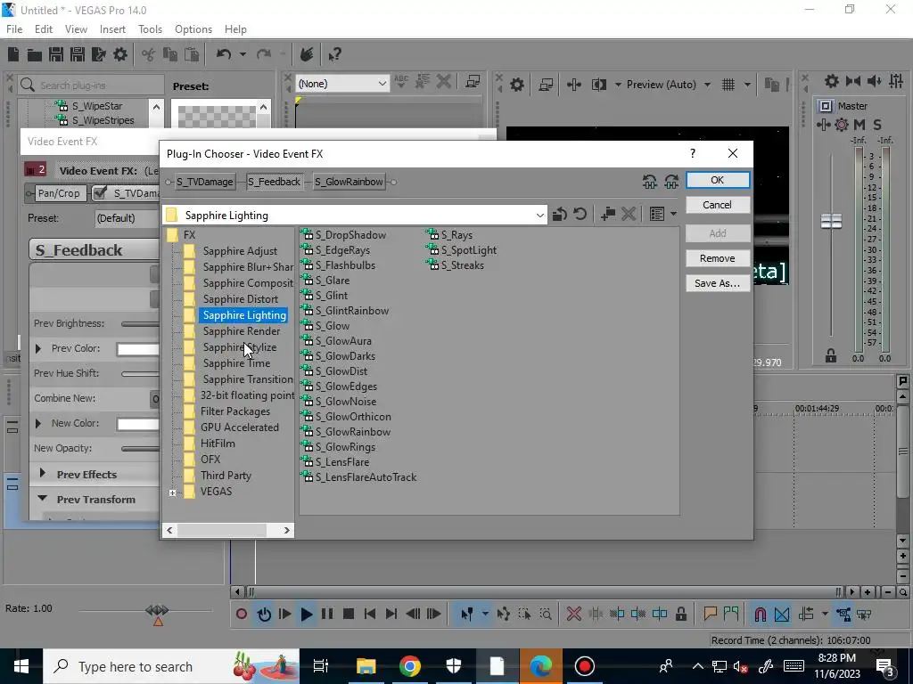Image resolution: width=913 pixels, height=684 pixels.
Task: Expand the Prev Effects section
Action: [43, 474]
